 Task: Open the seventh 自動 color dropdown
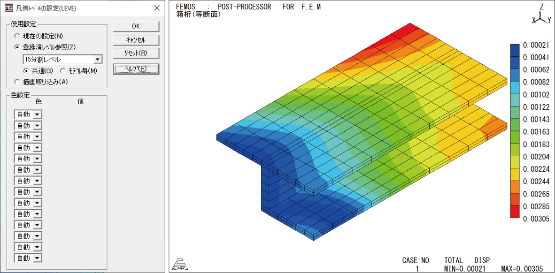coord(38,181)
